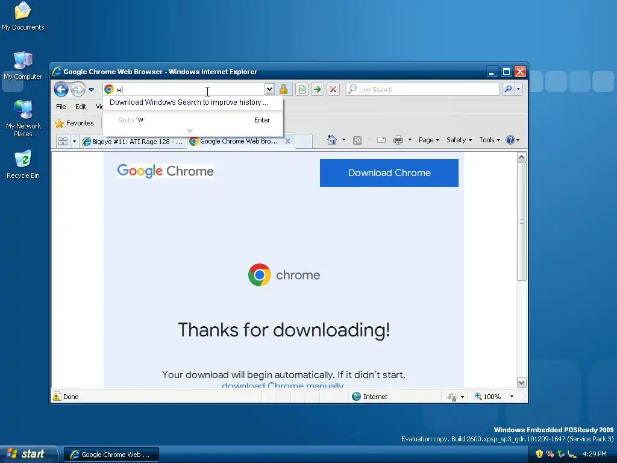Image resolution: width=617 pixels, height=463 pixels.
Task: Open the tab list dropdown arrow
Action: (x=74, y=141)
